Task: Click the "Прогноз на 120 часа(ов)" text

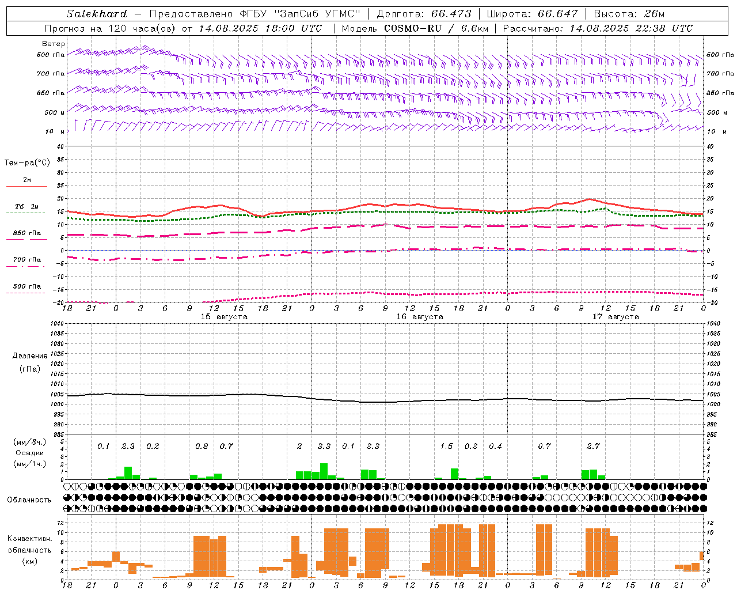Action: [x=111, y=28]
